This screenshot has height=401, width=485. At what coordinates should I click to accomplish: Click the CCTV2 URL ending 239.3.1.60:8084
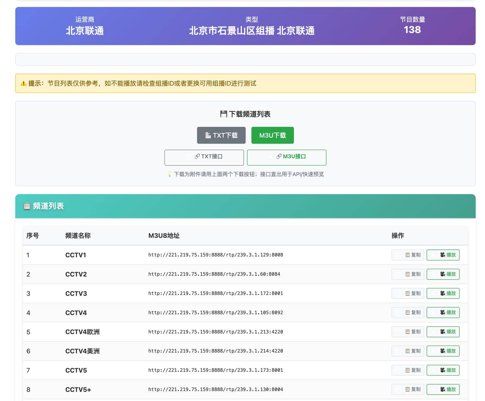(214, 274)
